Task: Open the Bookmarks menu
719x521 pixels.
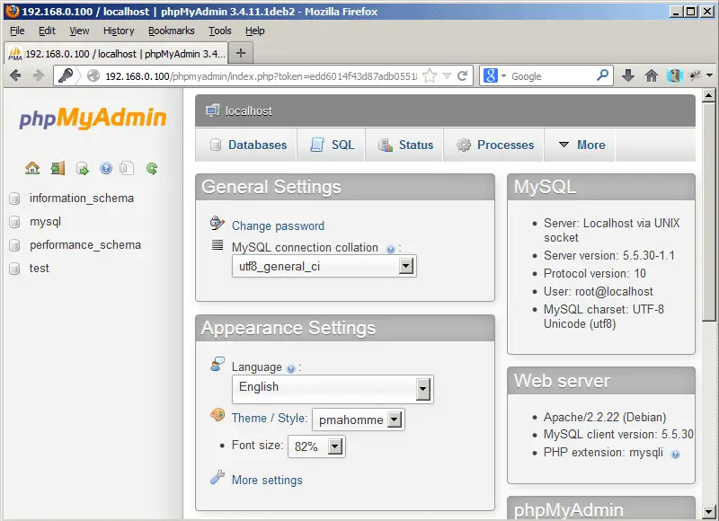Action: (171, 31)
